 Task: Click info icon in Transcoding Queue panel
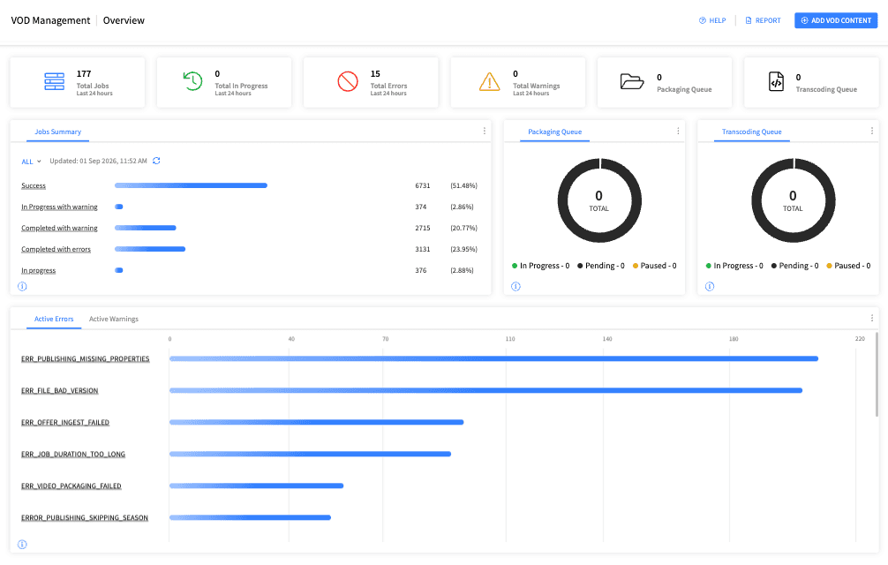click(x=710, y=286)
